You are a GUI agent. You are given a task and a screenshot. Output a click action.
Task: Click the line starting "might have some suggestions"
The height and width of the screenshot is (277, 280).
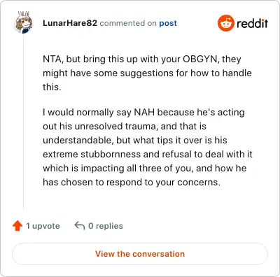coord(147,73)
